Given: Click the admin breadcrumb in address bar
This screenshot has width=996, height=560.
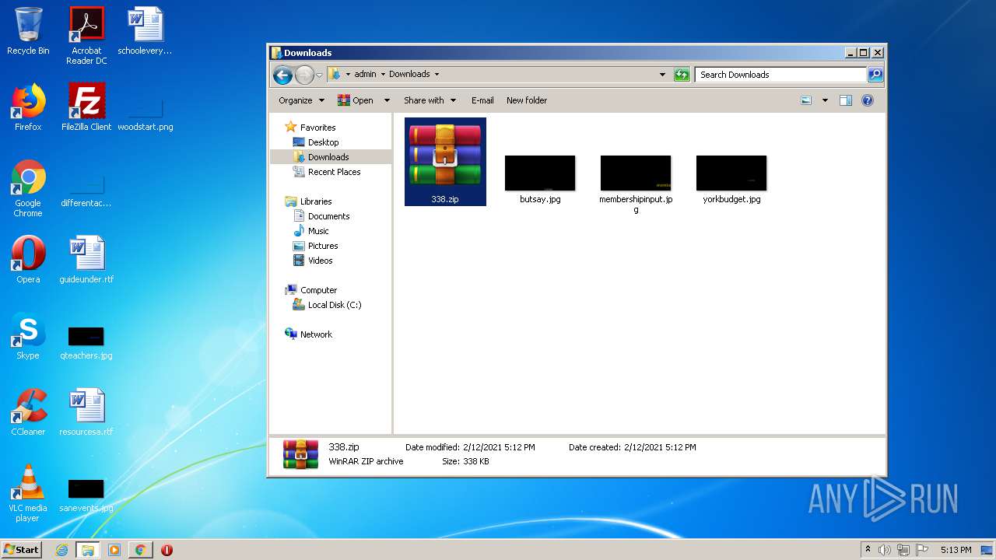Looking at the screenshot, I should 365,75.
